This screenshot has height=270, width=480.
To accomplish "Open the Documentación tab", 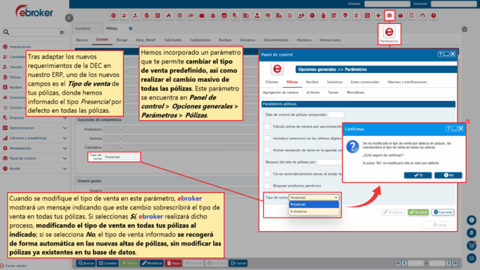I will click(x=276, y=40).
